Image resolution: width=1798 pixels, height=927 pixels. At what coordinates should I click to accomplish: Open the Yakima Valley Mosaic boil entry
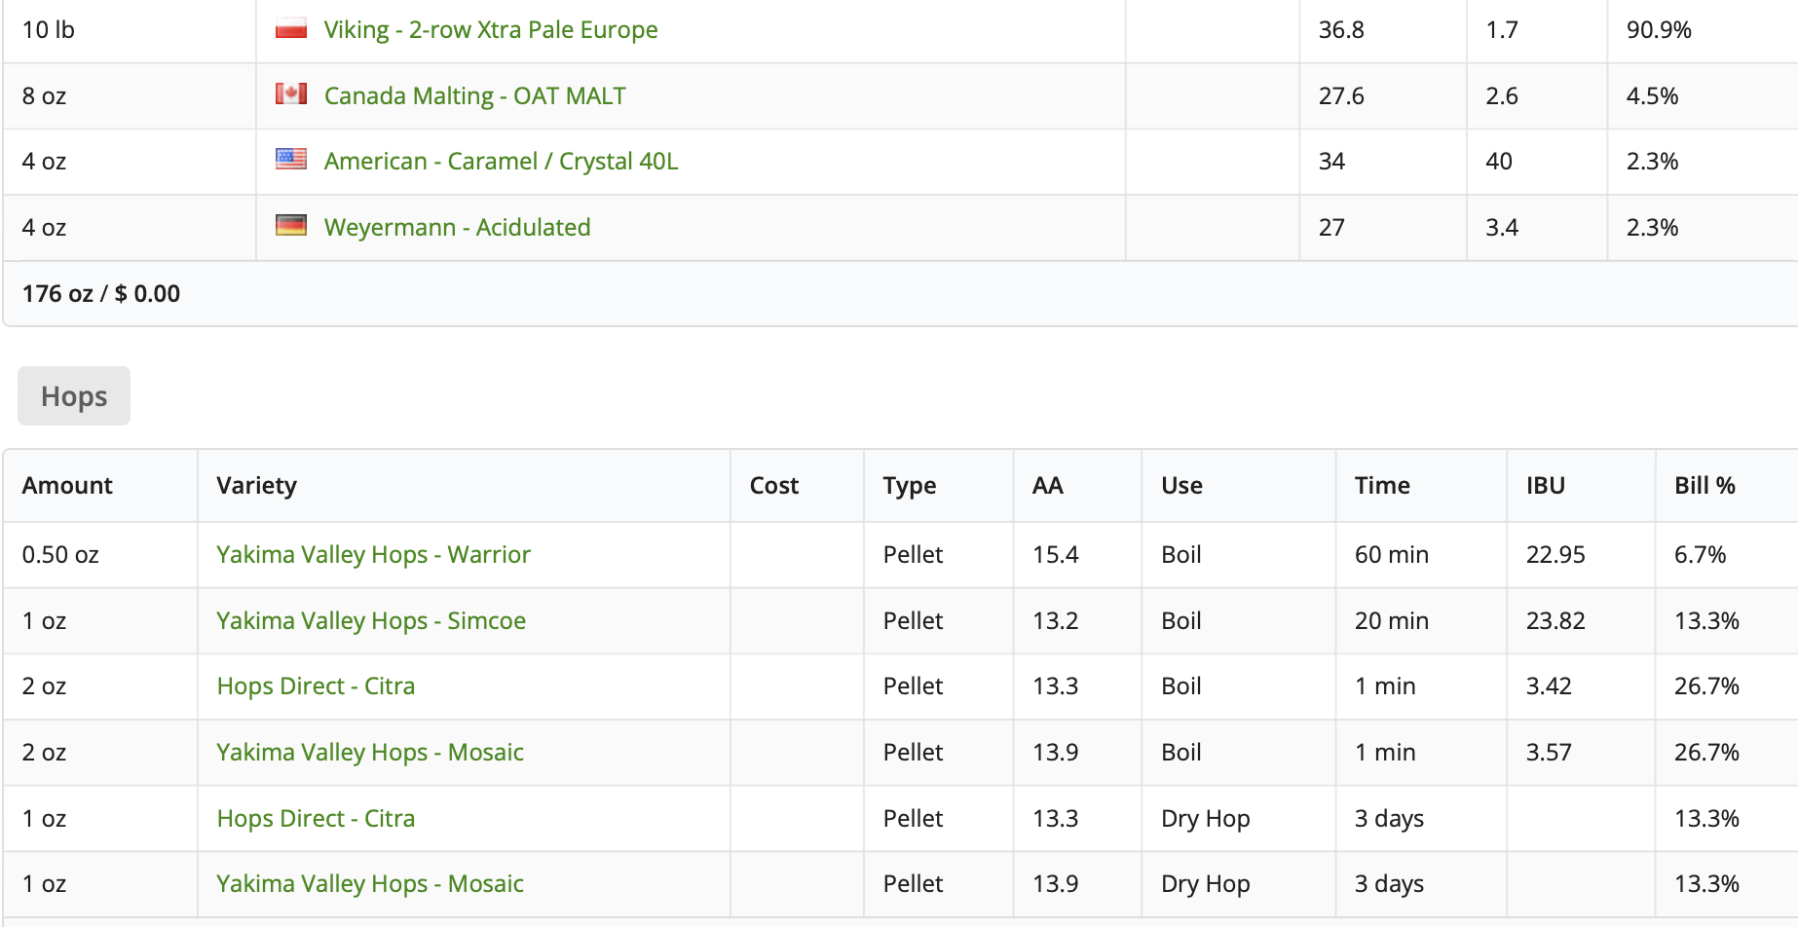(370, 752)
